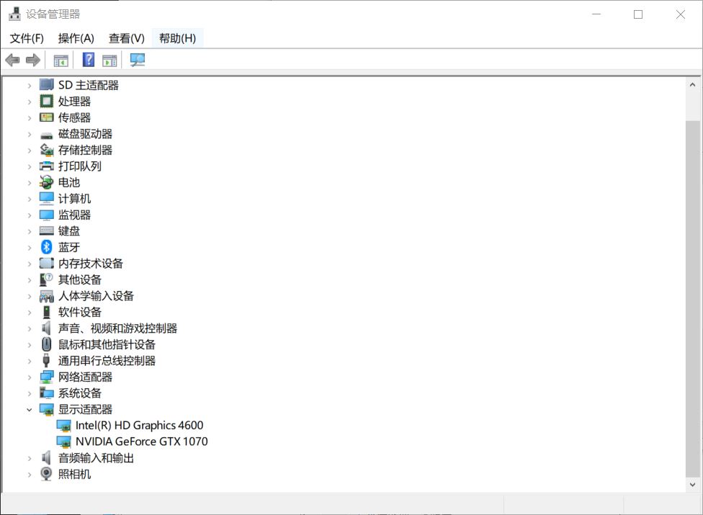Select the 照相机 category label
Image resolution: width=703 pixels, height=515 pixels.
point(74,474)
